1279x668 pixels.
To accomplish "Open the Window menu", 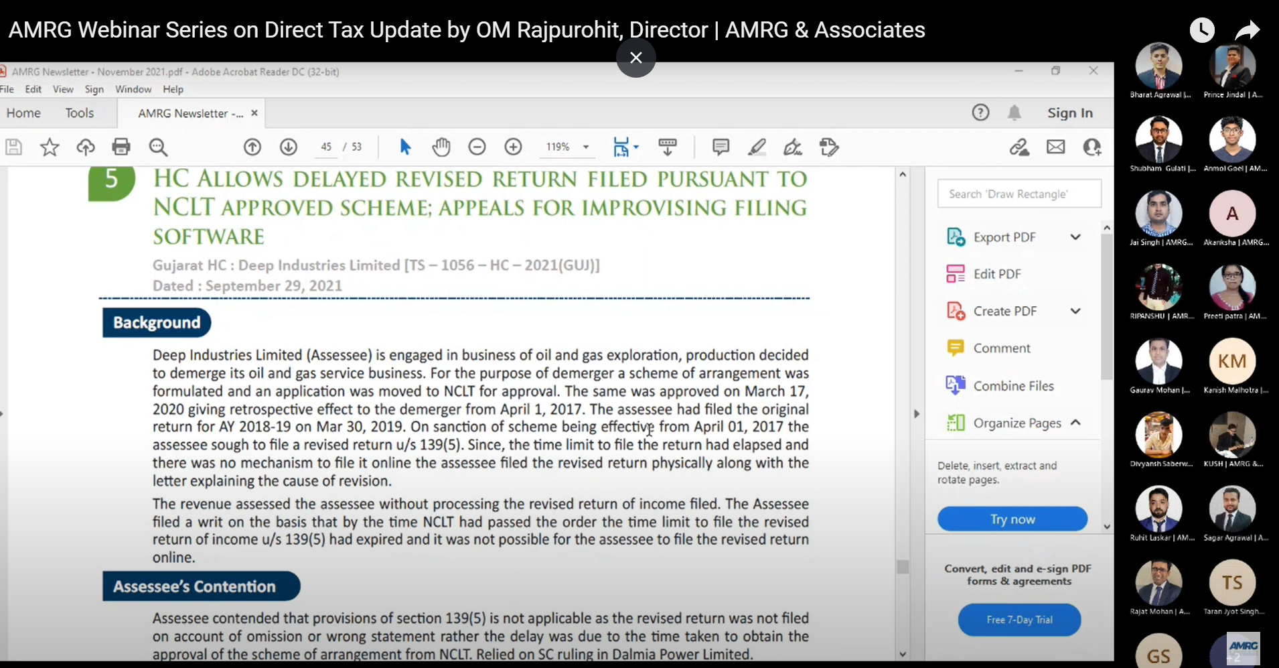I will (133, 89).
